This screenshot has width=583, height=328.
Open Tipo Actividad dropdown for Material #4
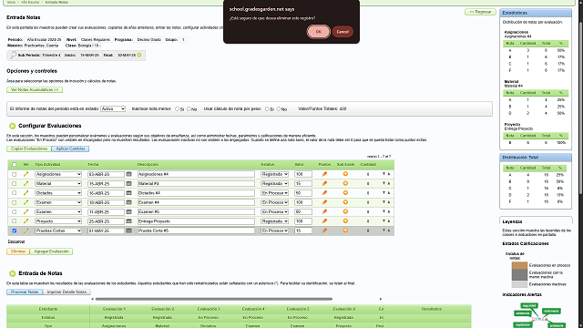(x=58, y=183)
